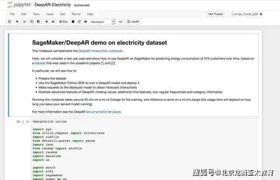Click the '%matplotlib inline' code line

(x=49, y=122)
